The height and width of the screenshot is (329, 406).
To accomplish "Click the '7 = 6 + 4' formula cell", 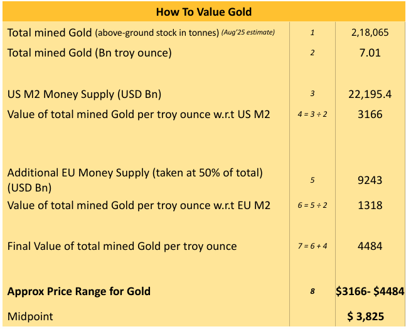I will tap(312, 246).
